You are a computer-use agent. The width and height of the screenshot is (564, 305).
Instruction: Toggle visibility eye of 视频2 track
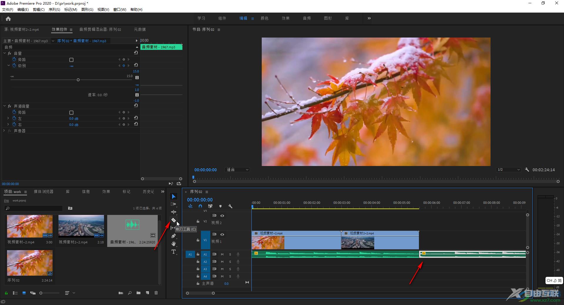pos(222,216)
